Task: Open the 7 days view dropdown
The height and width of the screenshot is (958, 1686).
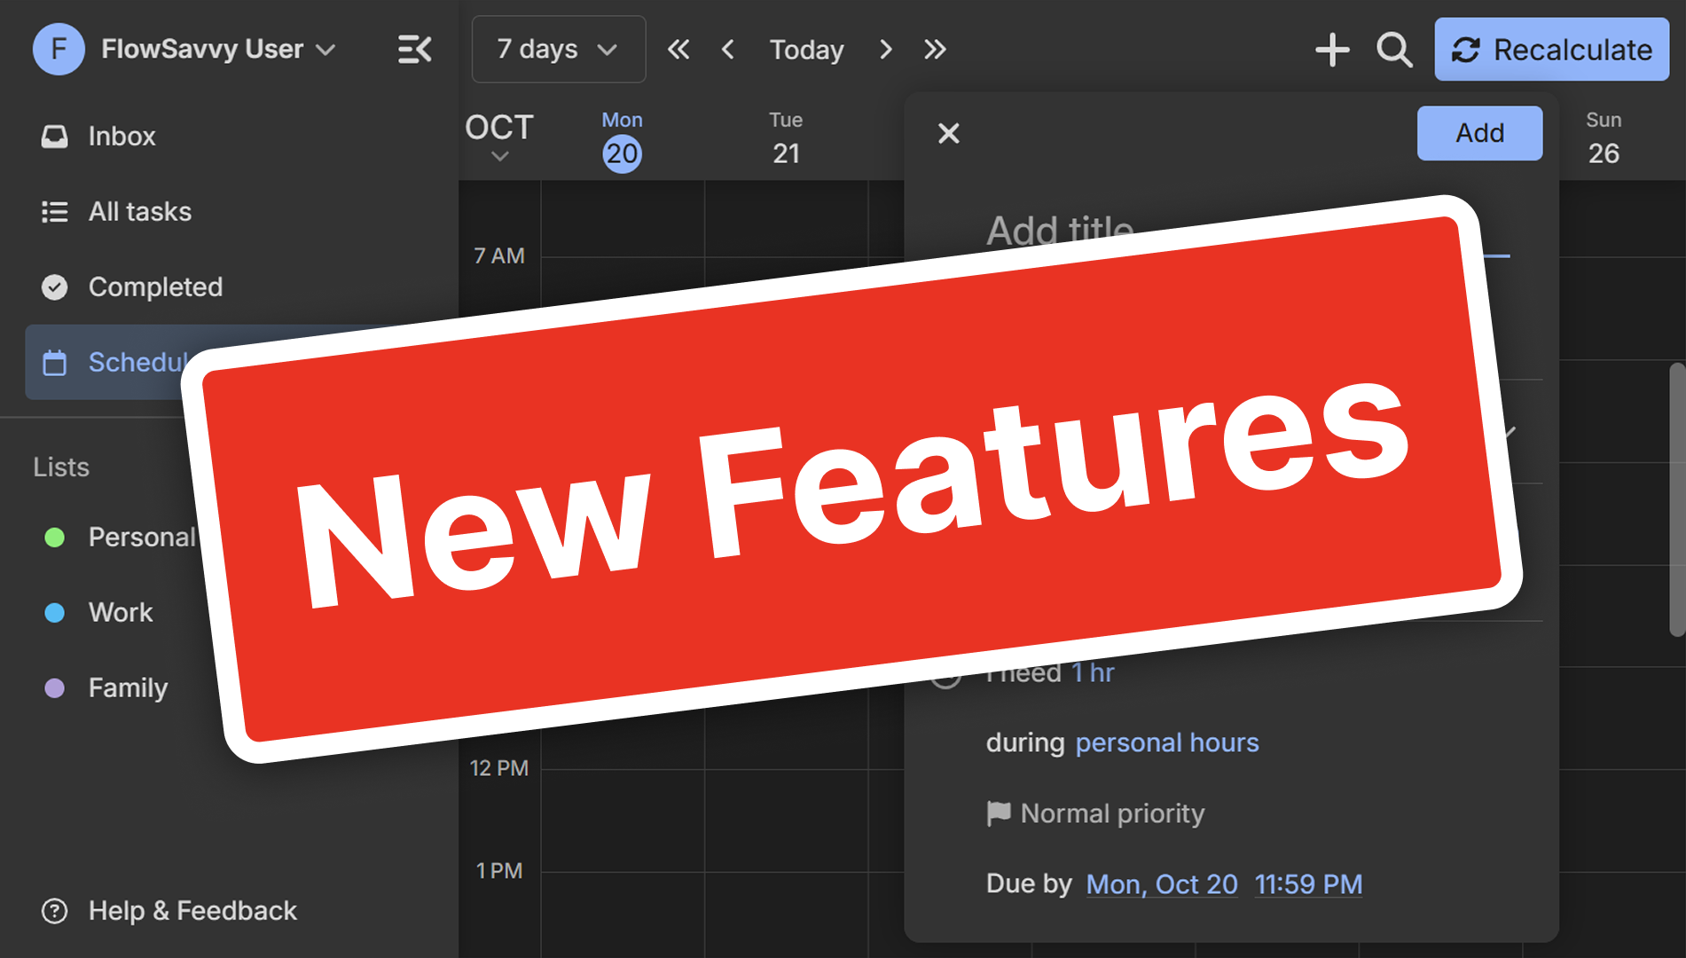Action: (558, 50)
